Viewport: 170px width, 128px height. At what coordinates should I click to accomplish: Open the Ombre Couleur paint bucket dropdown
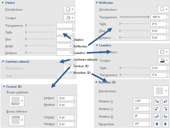point(69,18)
